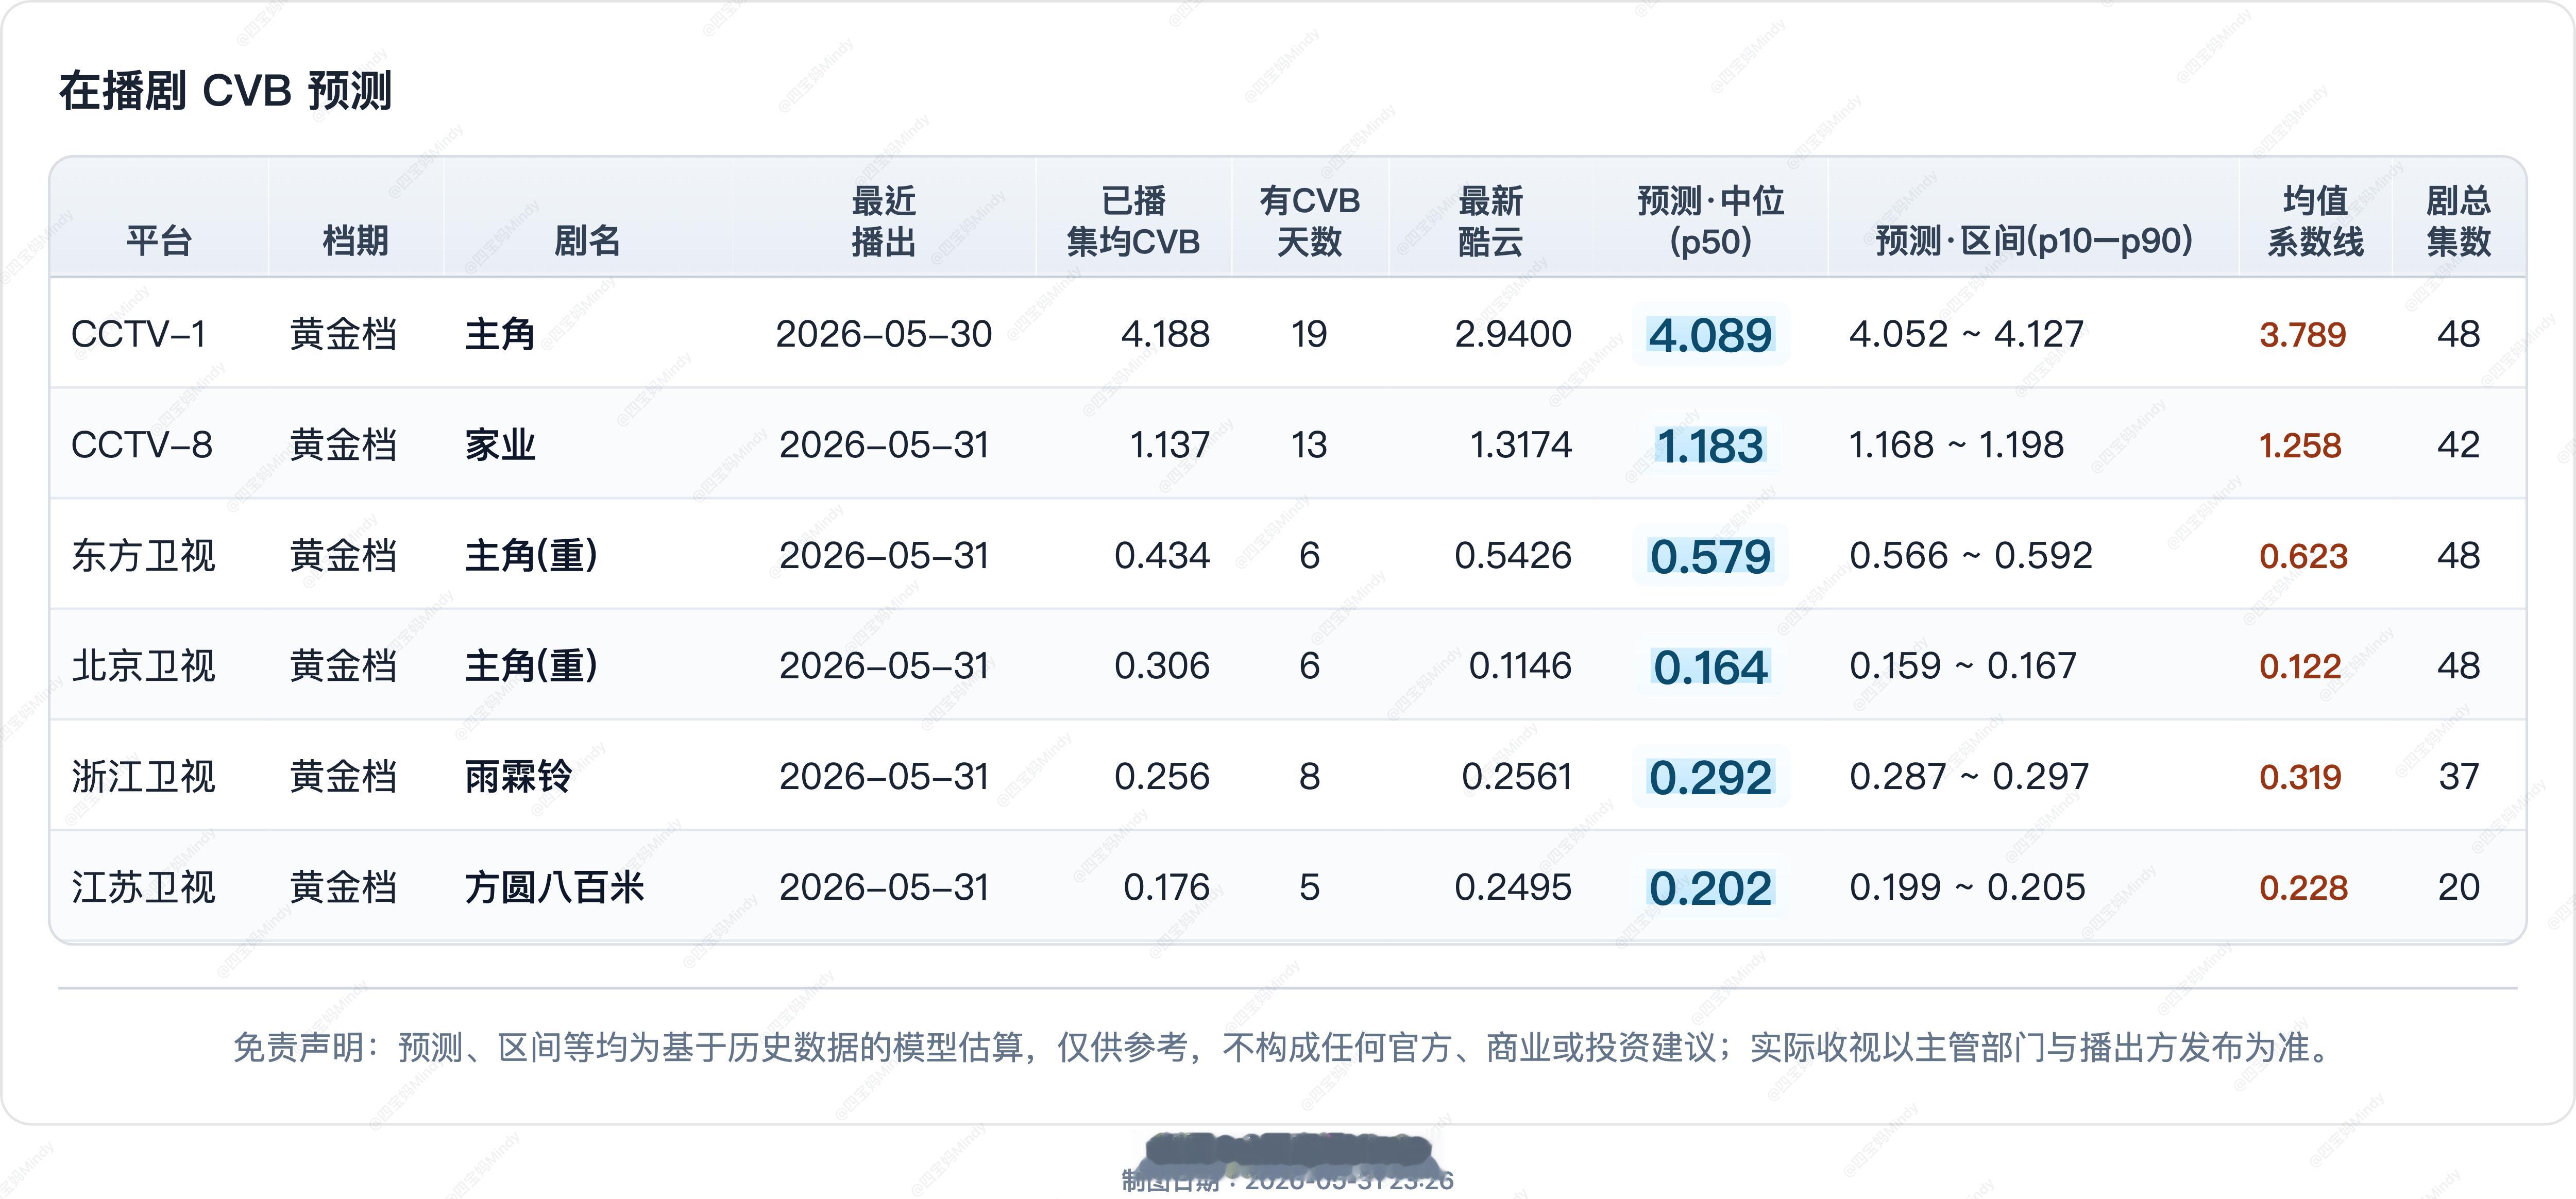Click the 预测·中位(p50) column header
The height and width of the screenshot is (1199, 2576).
pos(1710,221)
